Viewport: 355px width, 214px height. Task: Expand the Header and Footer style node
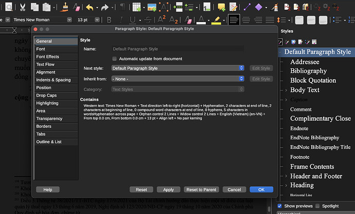286,176
